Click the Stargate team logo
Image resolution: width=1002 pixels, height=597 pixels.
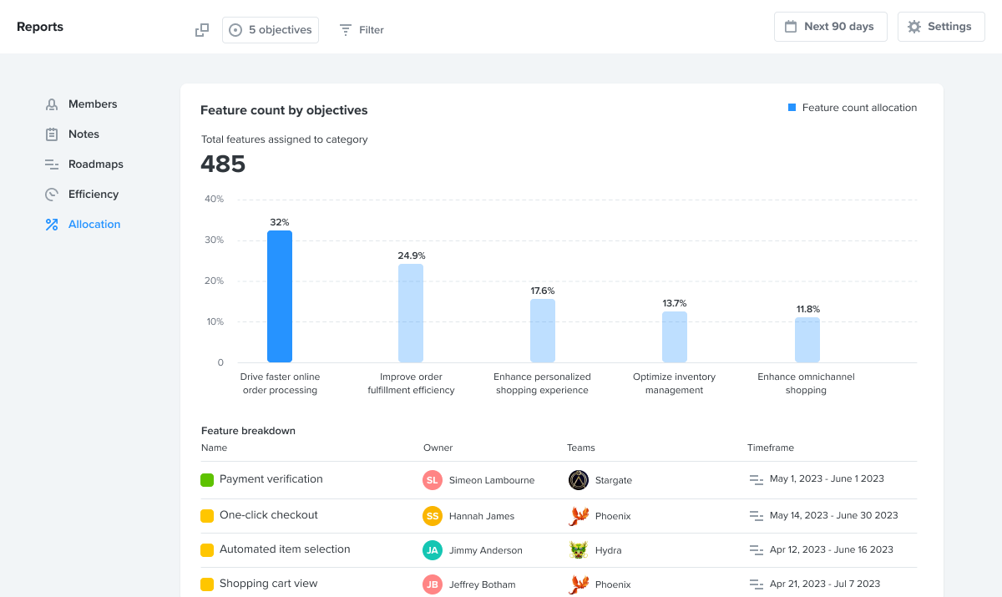pos(578,480)
